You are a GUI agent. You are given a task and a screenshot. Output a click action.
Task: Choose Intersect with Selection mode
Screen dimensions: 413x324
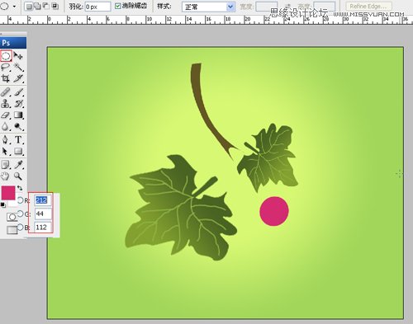(x=55, y=7)
